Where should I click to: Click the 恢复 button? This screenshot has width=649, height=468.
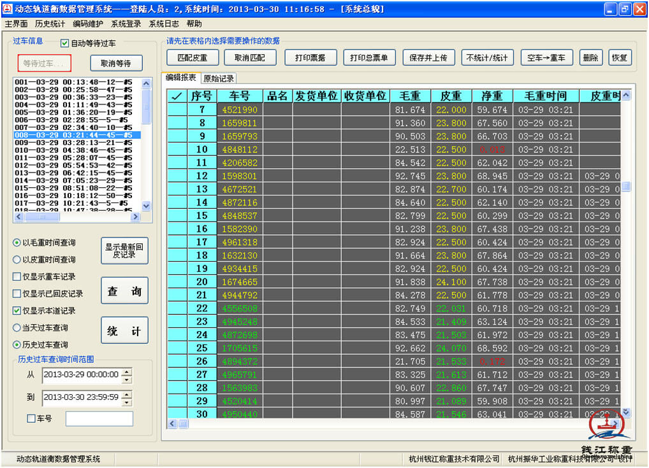pyautogui.click(x=620, y=58)
